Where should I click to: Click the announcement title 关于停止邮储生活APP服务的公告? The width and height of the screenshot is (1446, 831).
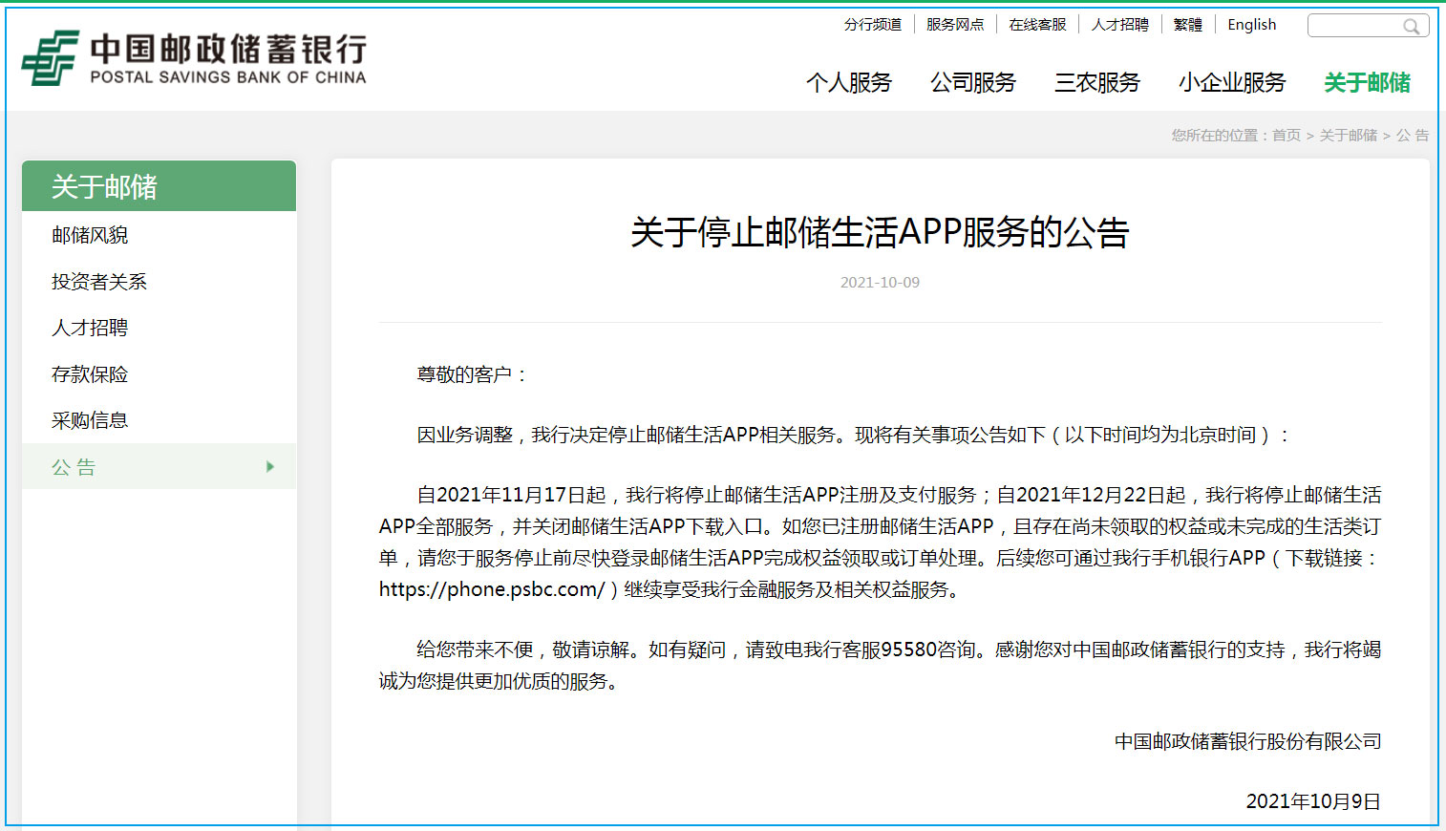[880, 232]
